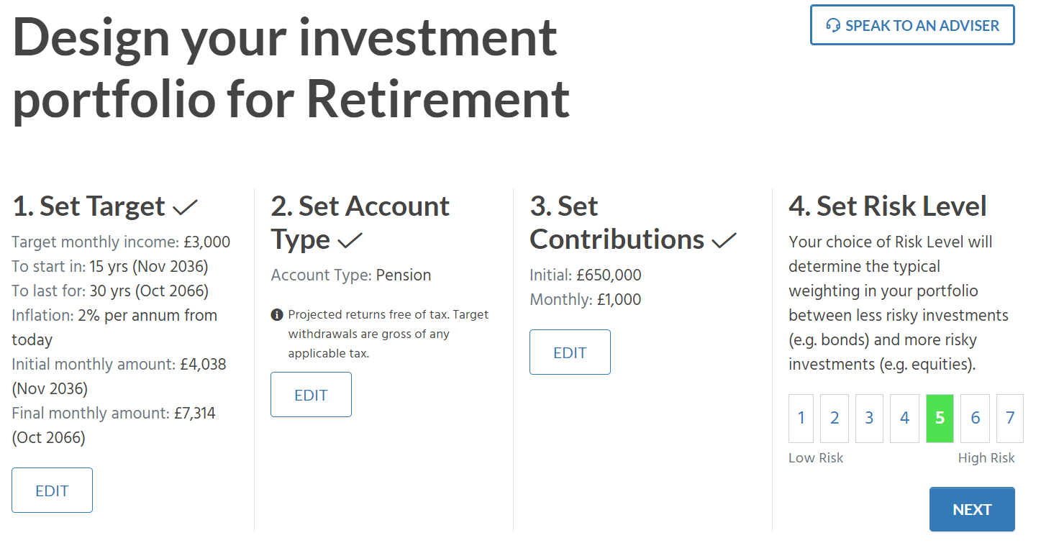
Task: Click the 4. Set Risk Level heading
Action: tap(888, 206)
